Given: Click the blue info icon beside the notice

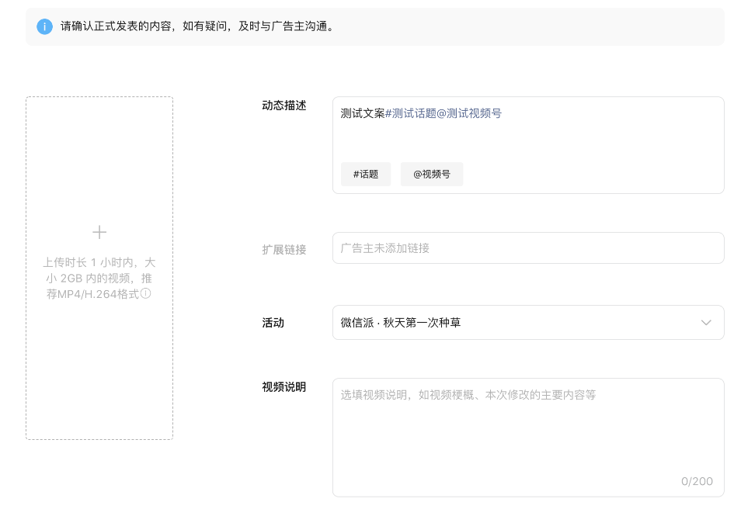Looking at the screenshot, I should pyautogui.click(x=44, y=26).
